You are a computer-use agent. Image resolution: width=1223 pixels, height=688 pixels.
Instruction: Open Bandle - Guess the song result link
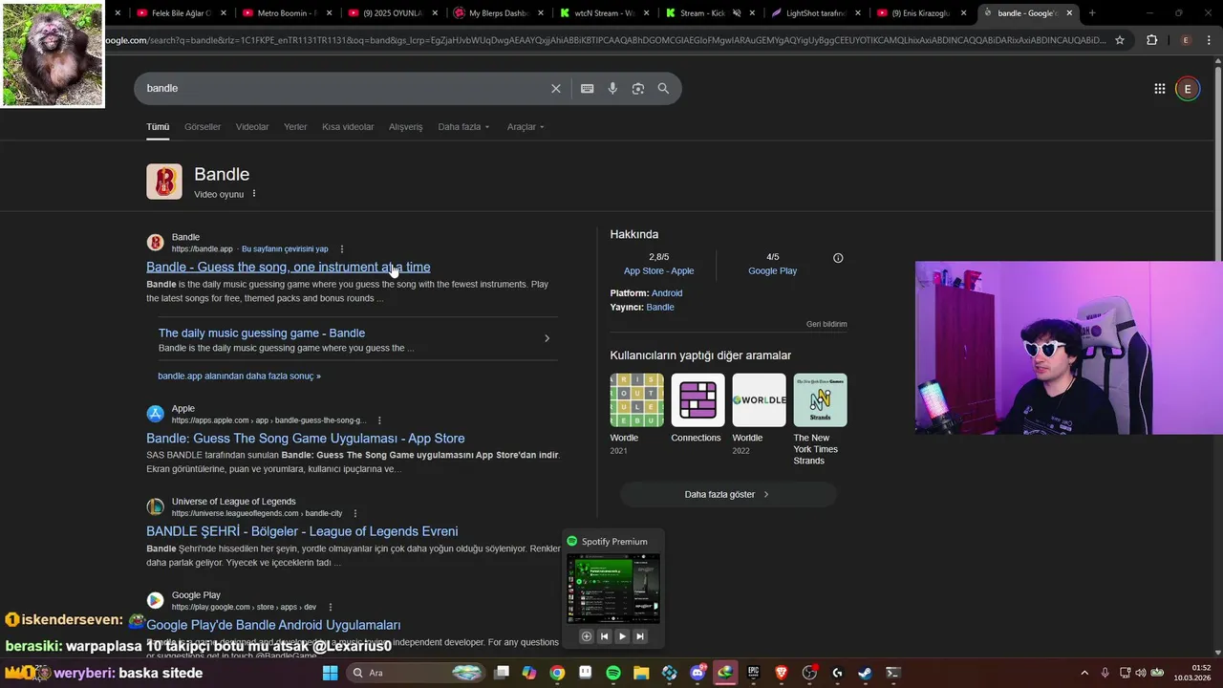(x=288, y=267)
